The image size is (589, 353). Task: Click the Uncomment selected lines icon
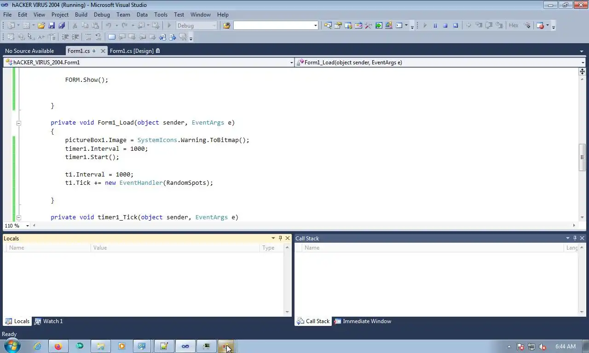tap(98, 37)
